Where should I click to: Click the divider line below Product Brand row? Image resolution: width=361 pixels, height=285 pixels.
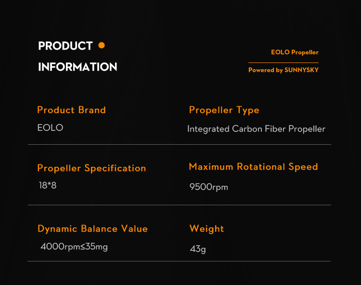(179, 144)
